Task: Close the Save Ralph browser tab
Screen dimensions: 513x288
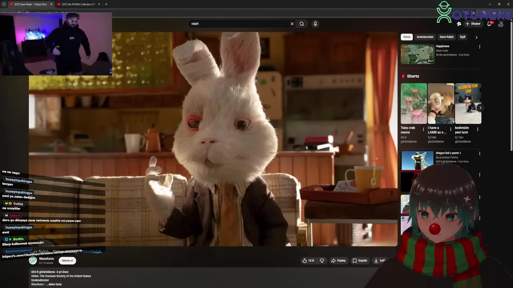Action: 51,4
